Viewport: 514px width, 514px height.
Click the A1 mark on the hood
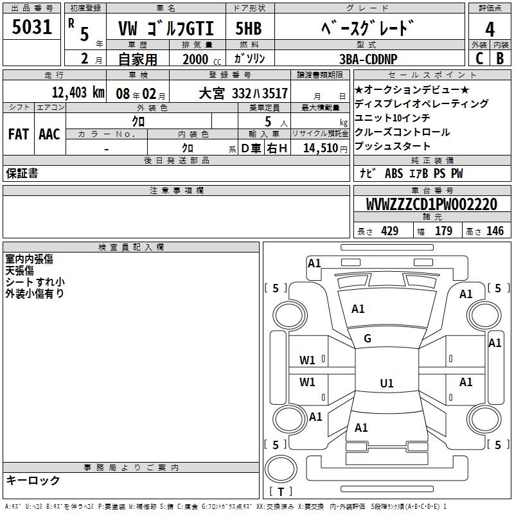pyautogui.click(x=358, y=309)
